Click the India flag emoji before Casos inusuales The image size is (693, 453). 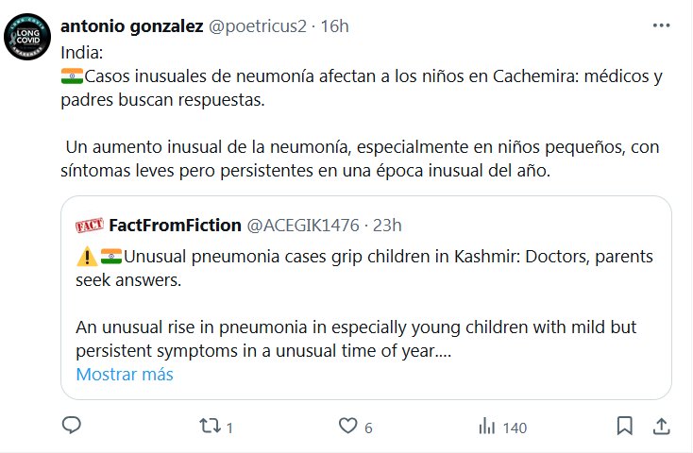click(73, 78)
